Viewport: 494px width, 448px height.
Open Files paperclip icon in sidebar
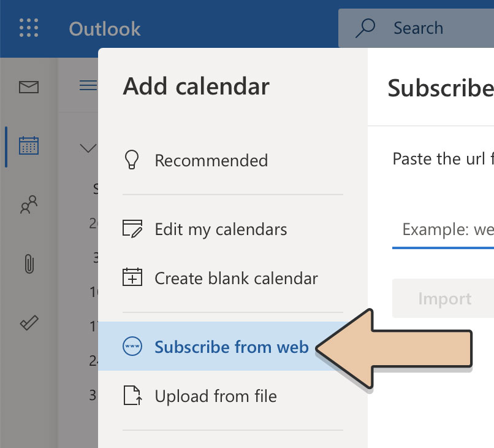[29, 263]
